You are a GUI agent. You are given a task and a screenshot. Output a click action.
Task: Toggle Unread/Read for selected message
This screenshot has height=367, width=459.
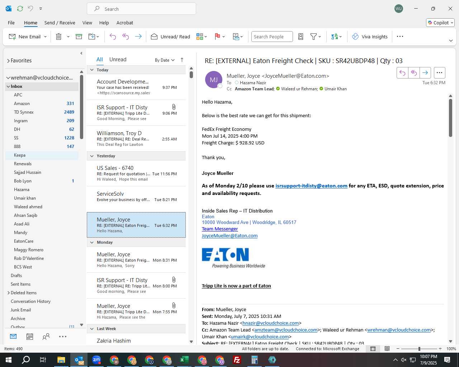point(170,37)
